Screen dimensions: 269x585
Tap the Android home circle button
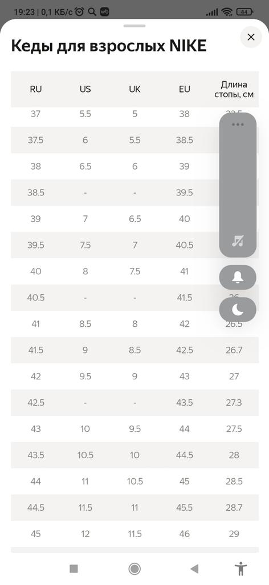coord(134,568)
